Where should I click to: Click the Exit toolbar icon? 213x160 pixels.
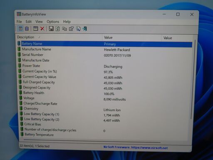tap(85, 29)
